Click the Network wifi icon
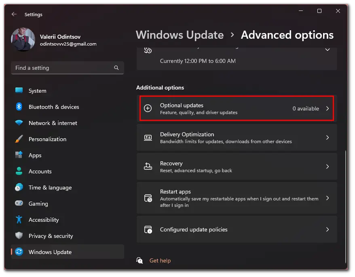Viewport: 355px width, 277px height. coord(19,123)
